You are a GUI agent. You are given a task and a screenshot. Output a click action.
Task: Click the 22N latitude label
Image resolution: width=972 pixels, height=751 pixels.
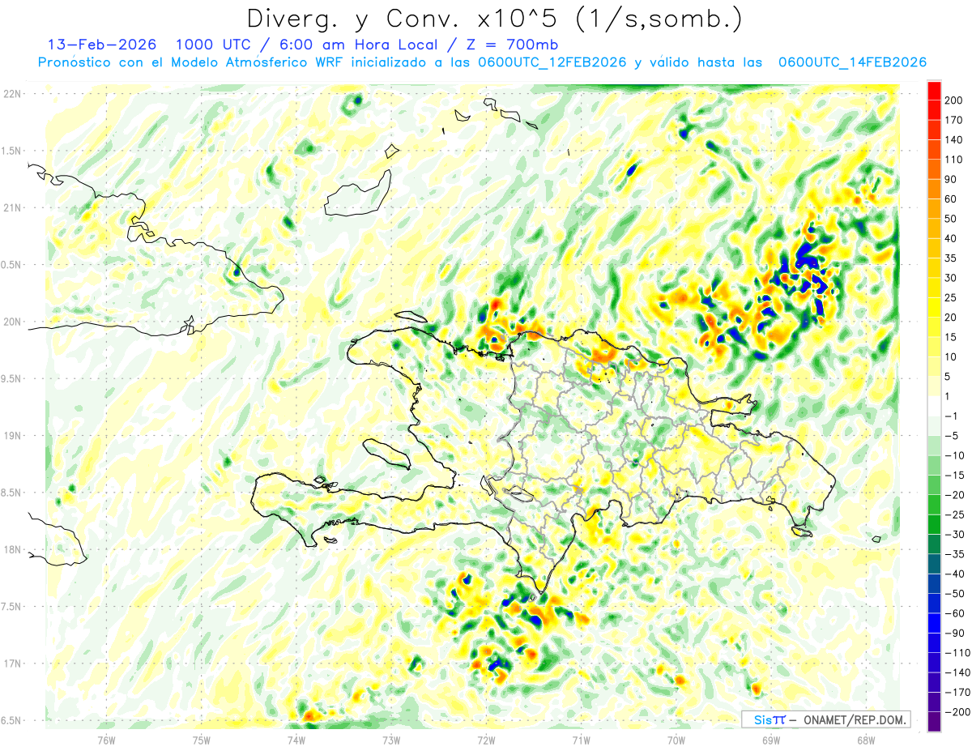(x=11, y=94)
